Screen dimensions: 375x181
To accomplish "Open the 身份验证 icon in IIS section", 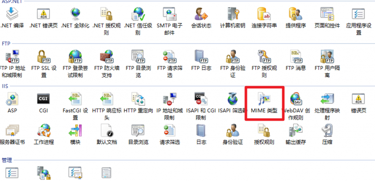I will [233, 131].
